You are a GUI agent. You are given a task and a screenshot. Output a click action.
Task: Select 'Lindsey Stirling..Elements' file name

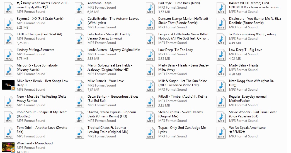click(35, 50)
